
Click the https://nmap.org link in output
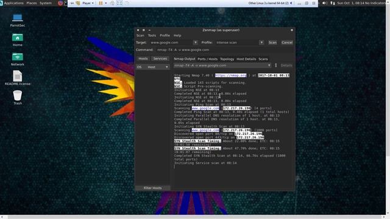230,75
